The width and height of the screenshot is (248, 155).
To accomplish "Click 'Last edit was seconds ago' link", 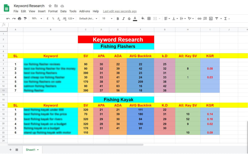I will point(120,11).
